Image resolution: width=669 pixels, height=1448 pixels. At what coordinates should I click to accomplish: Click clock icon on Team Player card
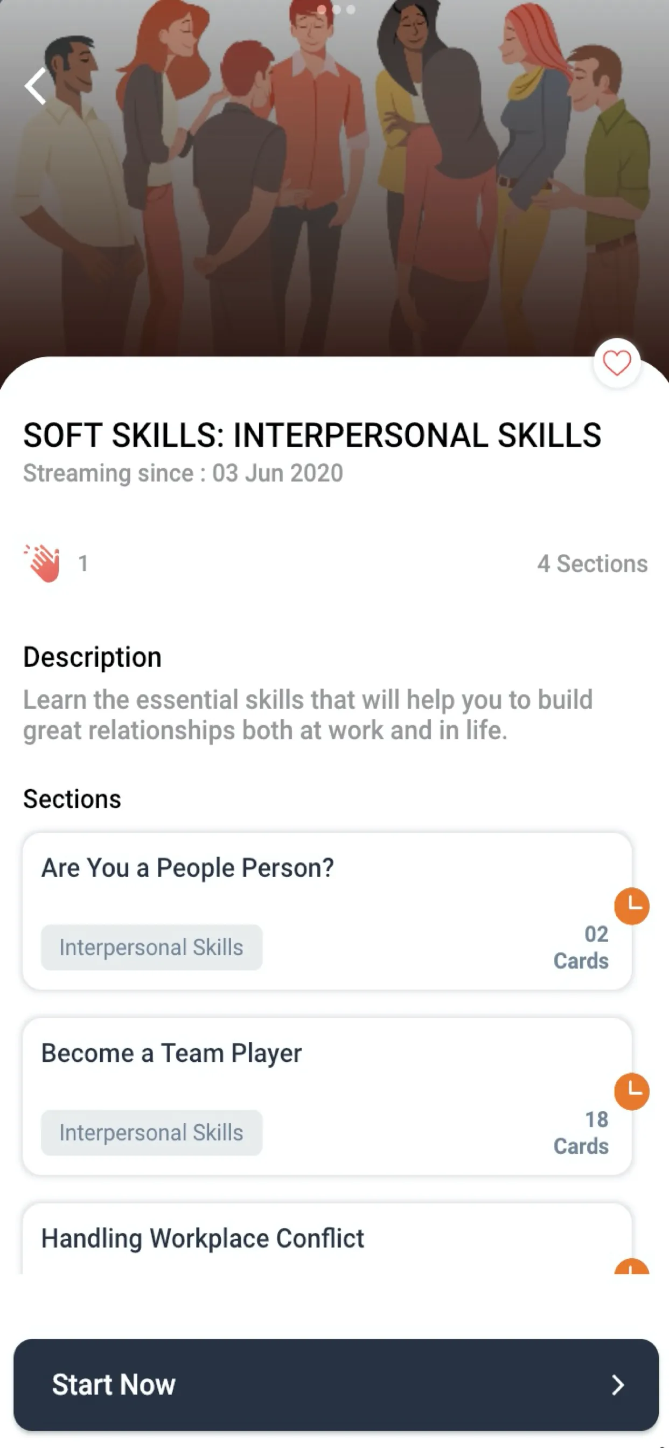631,1091
